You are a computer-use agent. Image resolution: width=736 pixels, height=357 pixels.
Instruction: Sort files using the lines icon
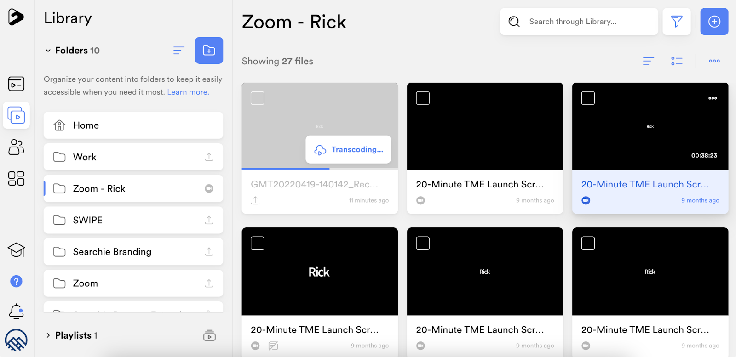[x=649, y=61]
